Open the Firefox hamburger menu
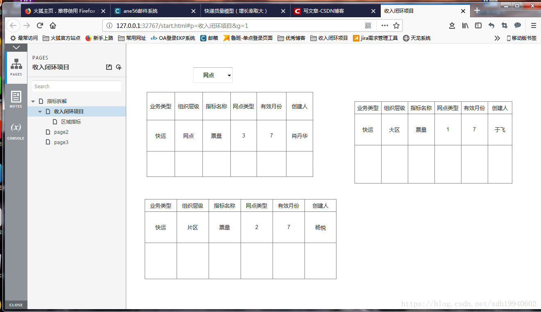 coord(534,25)
